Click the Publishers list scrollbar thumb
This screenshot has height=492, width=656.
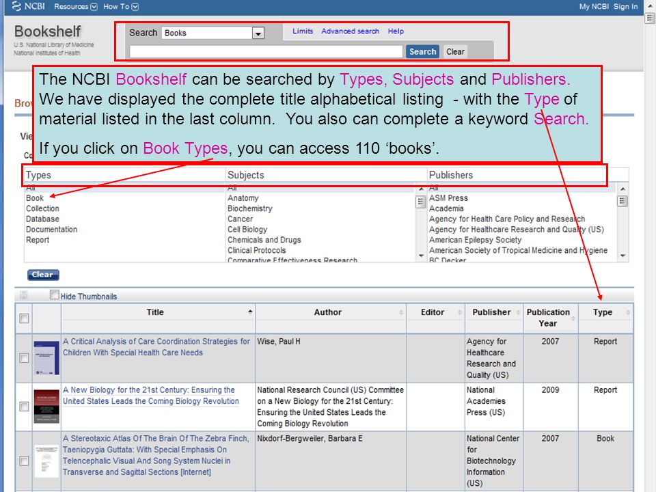pos(623,201)
